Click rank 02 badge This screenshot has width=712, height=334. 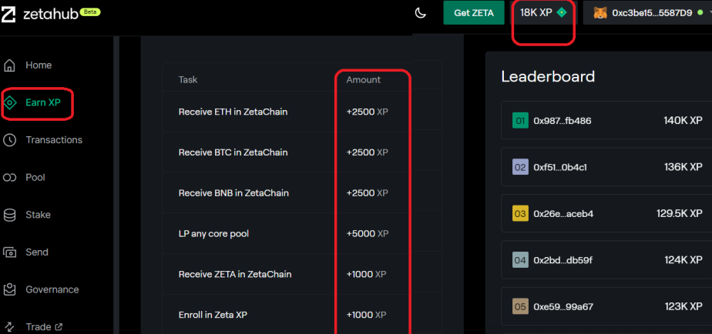pyautogui.click(x=520, y=167)
